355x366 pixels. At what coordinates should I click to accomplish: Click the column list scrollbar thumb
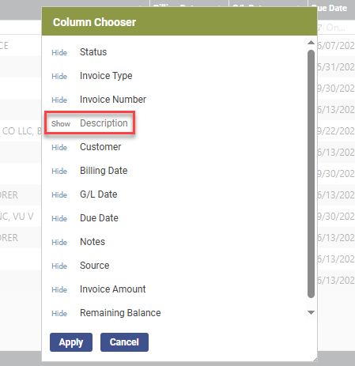click(311, 174)
